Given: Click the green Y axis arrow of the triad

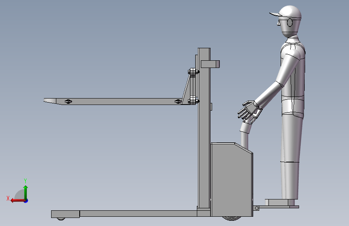Looking at the screenshot, I should 26,192.
